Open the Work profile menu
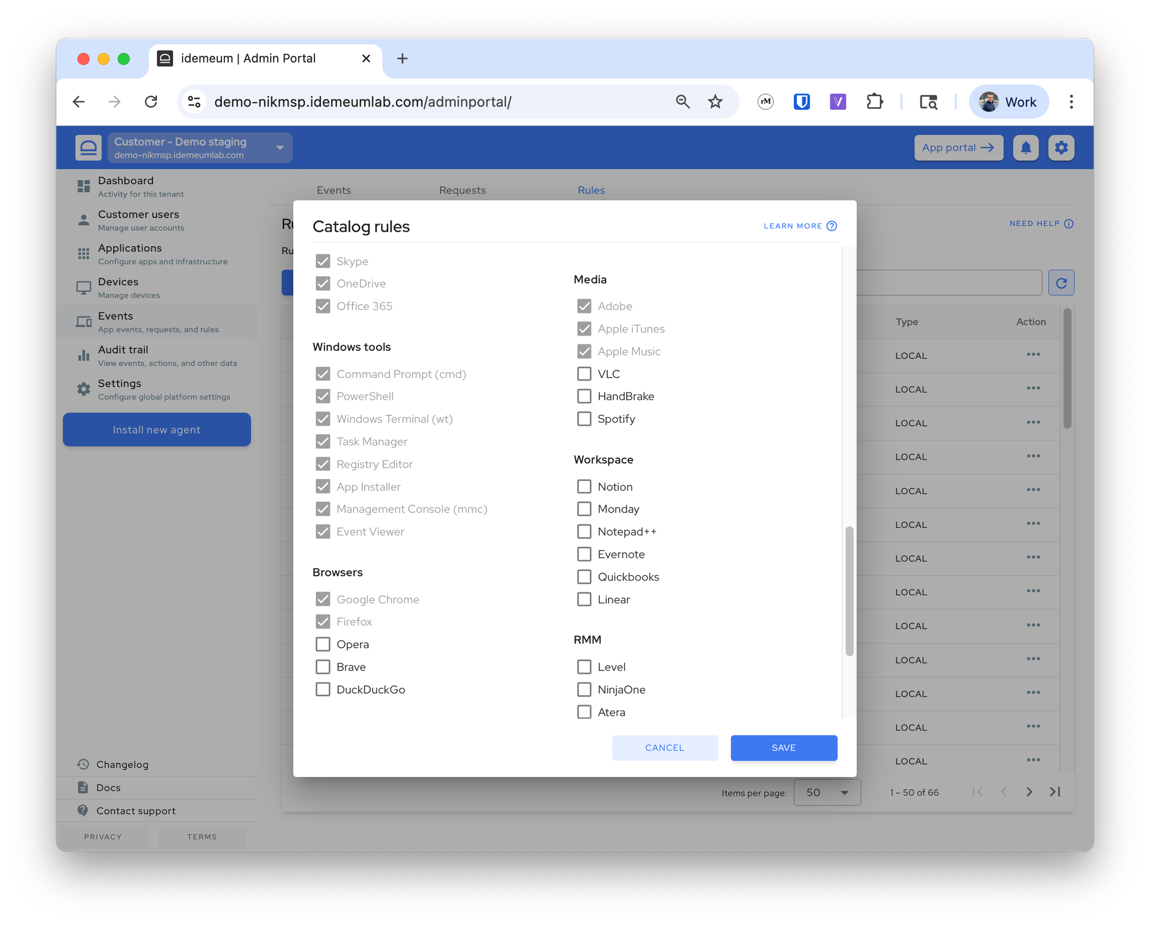 point(1009,102)
